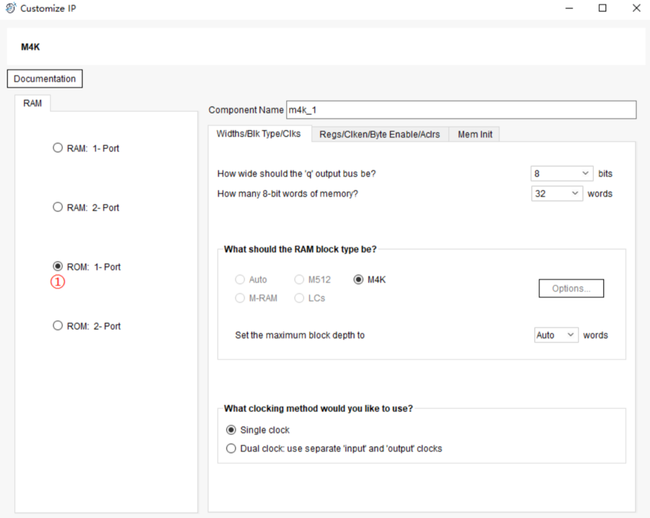The height and width of the screenshot is (518, 650).
Task: Maximize the Customize IP window
Action: [602, 8]
